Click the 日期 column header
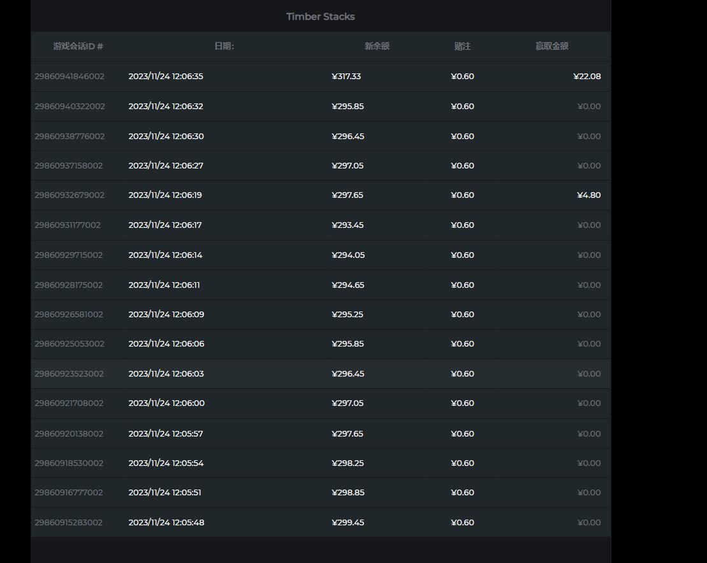 (x=224, y=46)
